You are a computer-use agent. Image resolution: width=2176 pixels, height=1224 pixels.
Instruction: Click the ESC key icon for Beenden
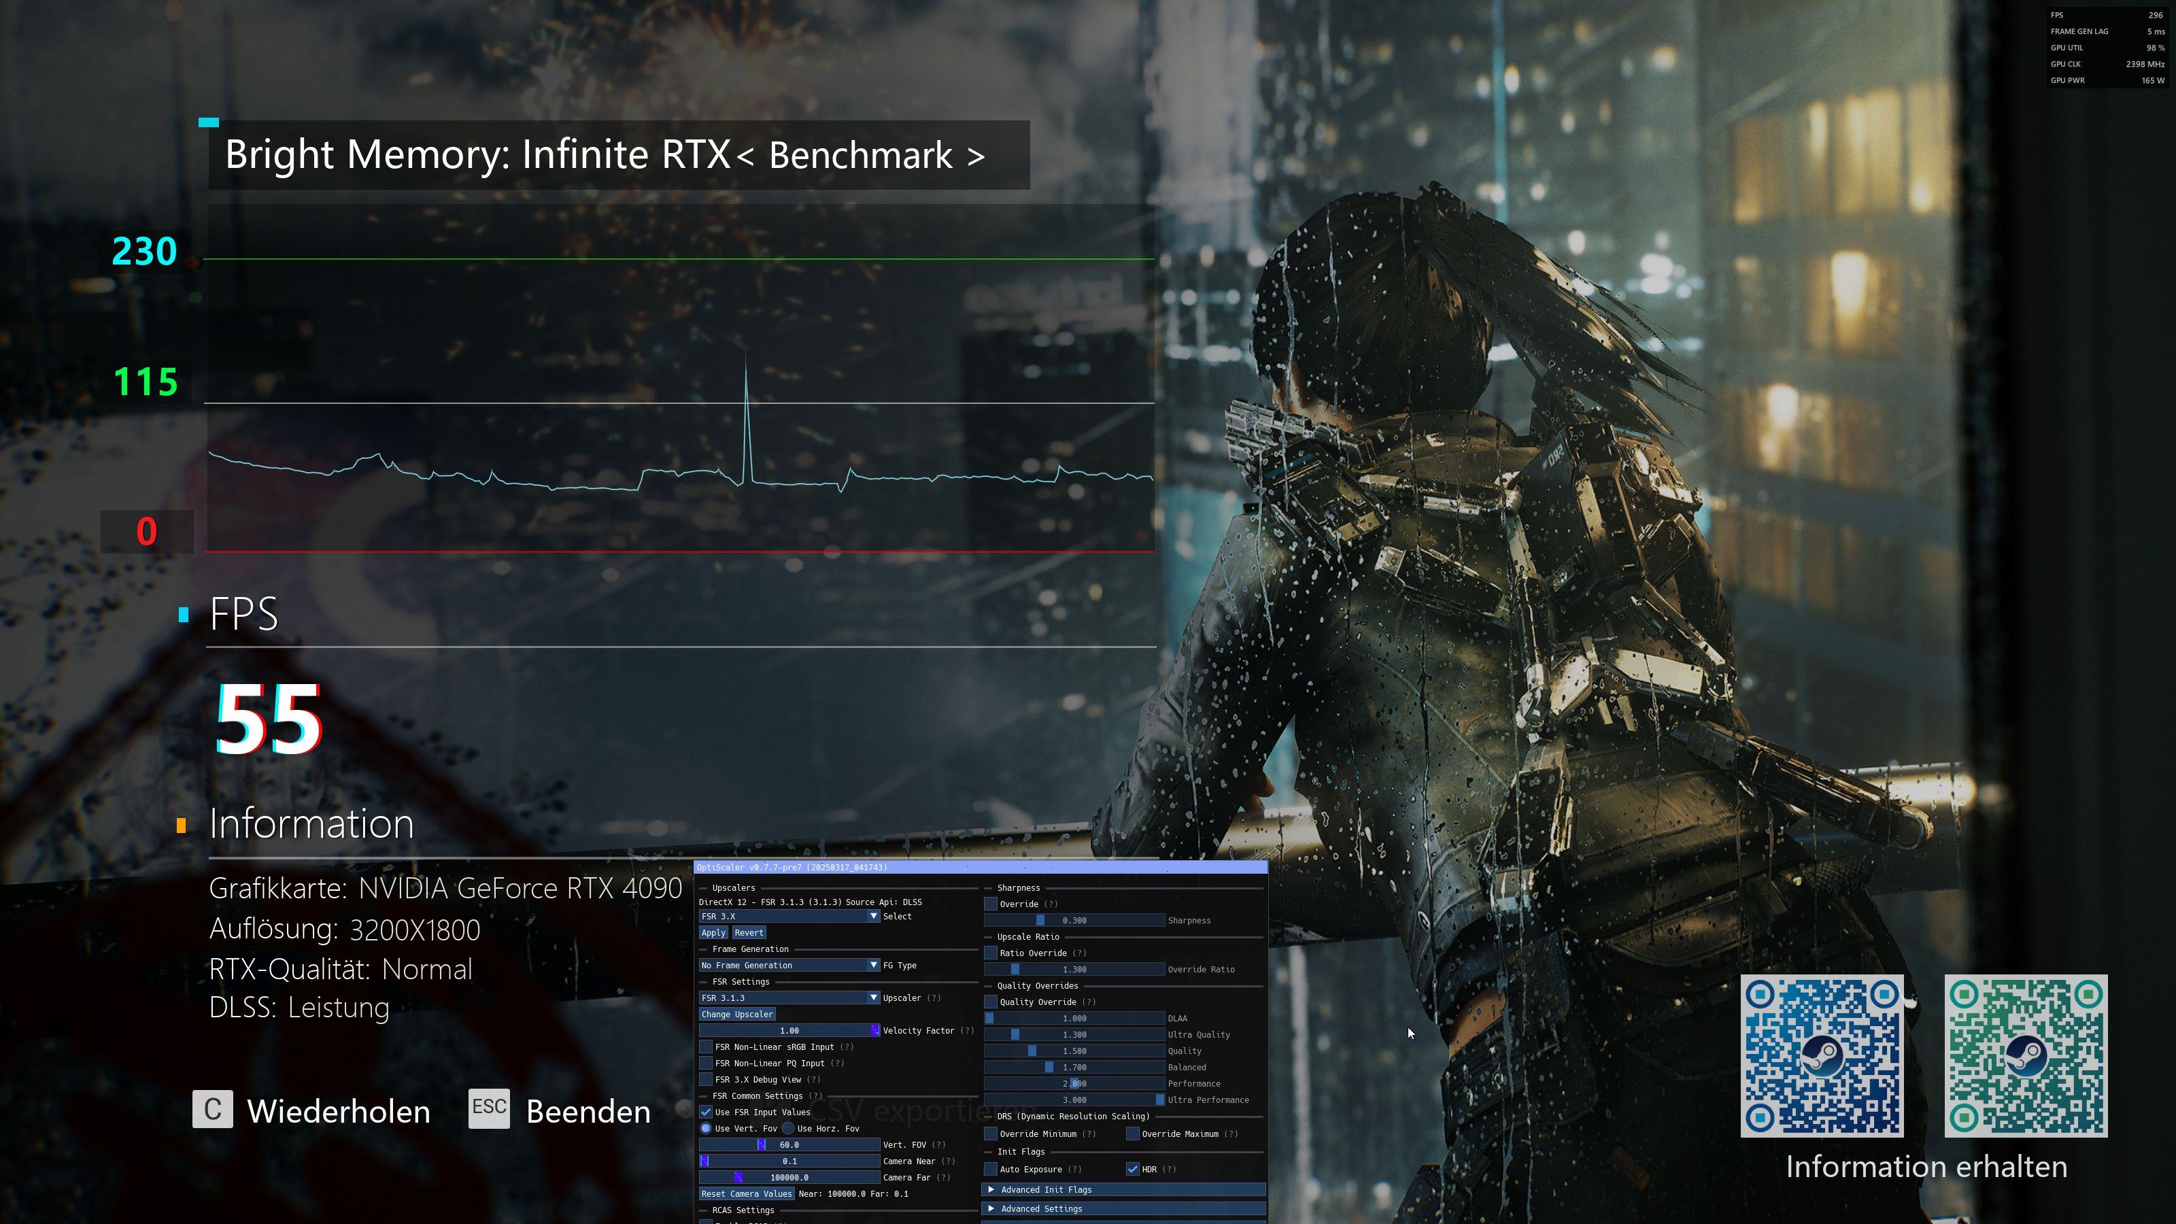[489, 1108]
